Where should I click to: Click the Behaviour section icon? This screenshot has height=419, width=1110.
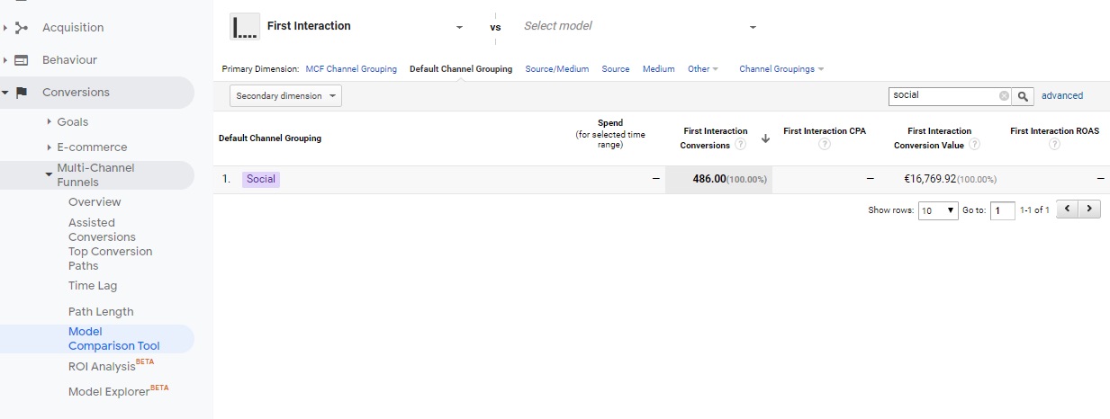(x=22, y=60)
